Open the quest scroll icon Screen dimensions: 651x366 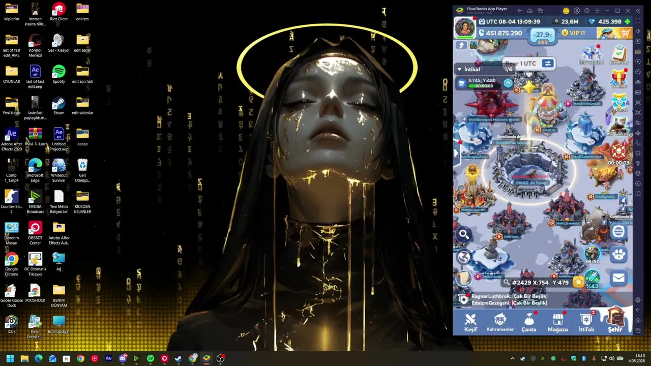click(463, 278)
